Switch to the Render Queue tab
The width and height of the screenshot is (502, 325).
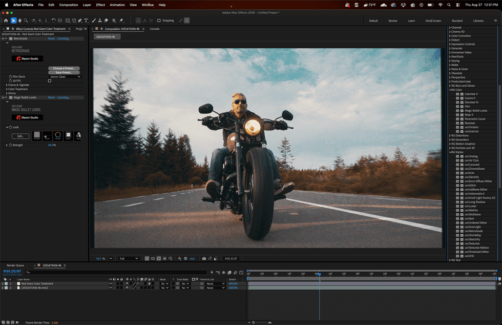[x=15, y=266]
